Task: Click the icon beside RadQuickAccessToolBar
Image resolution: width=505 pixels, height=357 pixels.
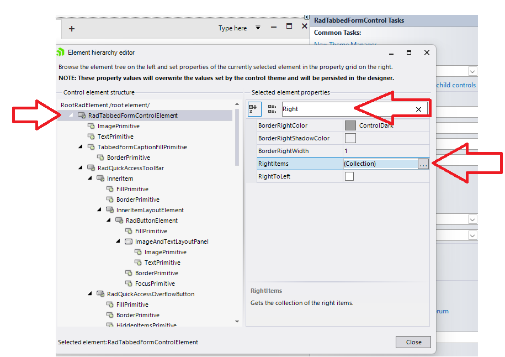Action: point(91,168)
